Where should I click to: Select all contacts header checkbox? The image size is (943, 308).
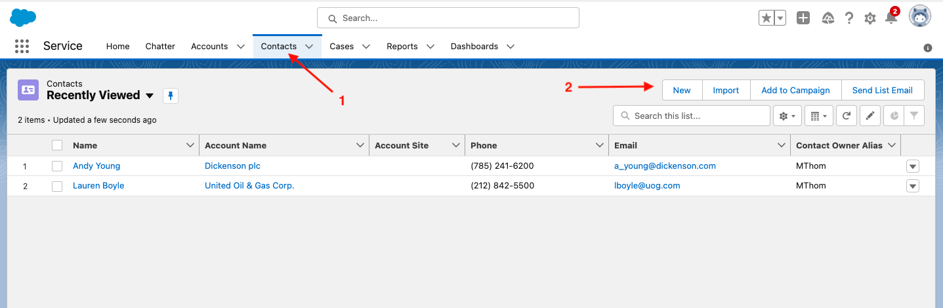pyautogui.click(x=57, y=145)
